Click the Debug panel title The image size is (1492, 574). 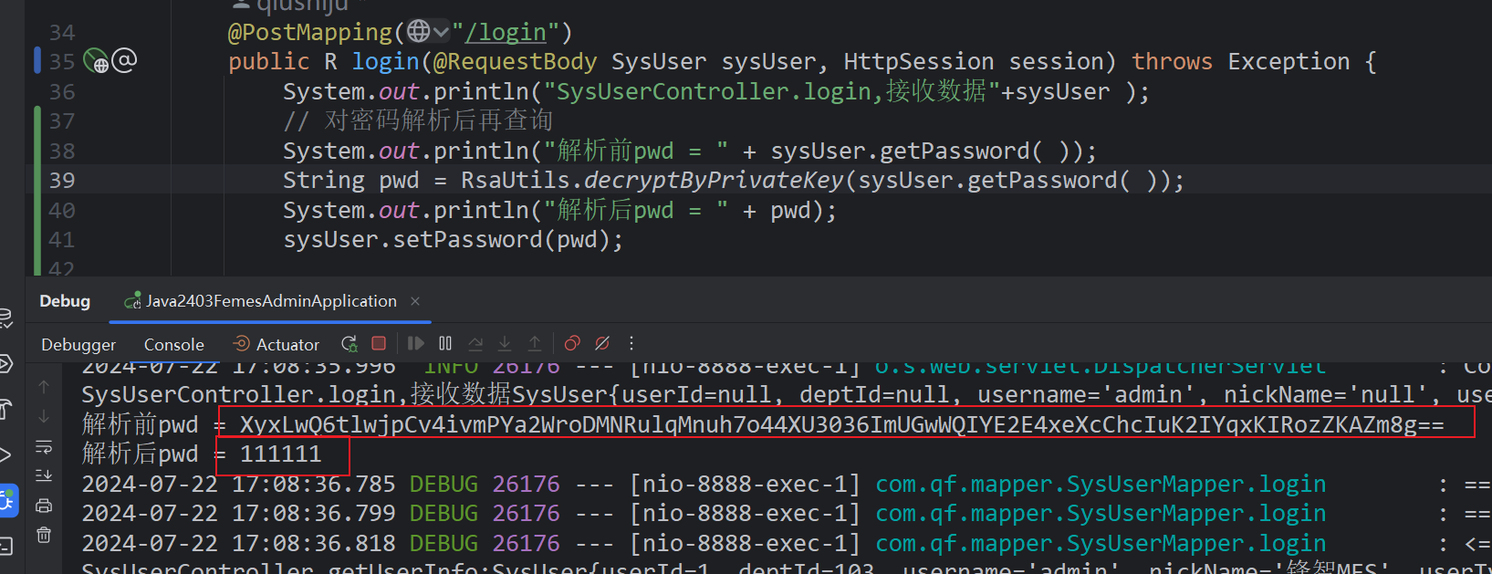[65, 301]
